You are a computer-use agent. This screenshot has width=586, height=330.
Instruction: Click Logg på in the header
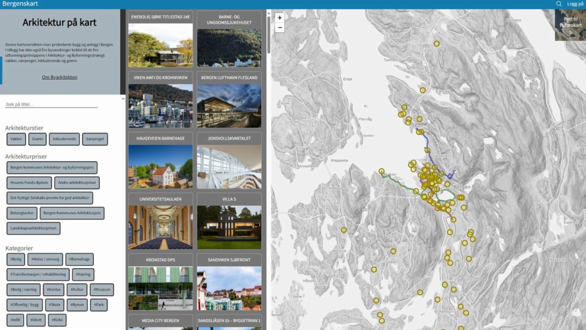pos(575,4)
